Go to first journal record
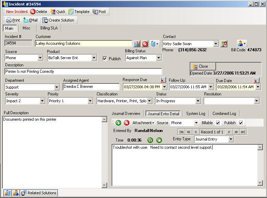This screenshot has width=267, height=198. (181, 132)
